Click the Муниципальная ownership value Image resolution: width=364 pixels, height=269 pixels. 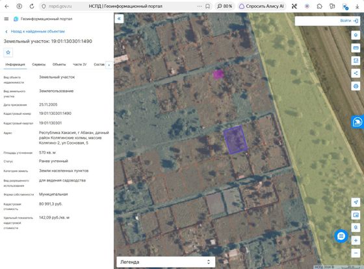coord(53,194)
